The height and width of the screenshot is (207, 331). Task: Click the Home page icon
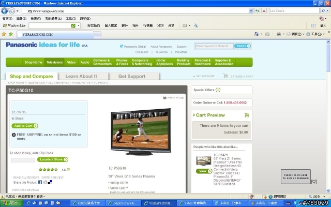(257, 34)
